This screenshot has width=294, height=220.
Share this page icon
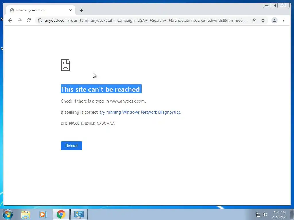click(254, 20)
